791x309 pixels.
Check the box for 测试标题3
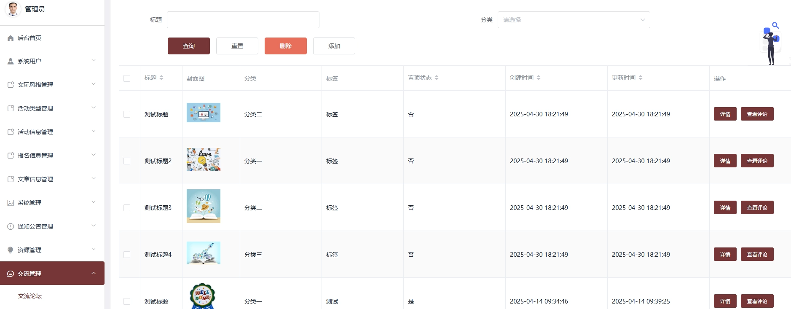(x=127, y=208)
